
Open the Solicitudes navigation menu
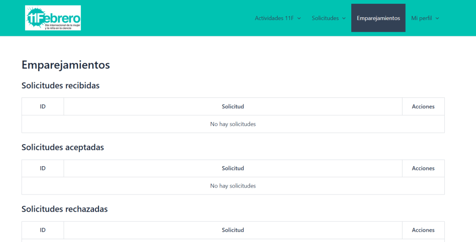coord(325,18)
